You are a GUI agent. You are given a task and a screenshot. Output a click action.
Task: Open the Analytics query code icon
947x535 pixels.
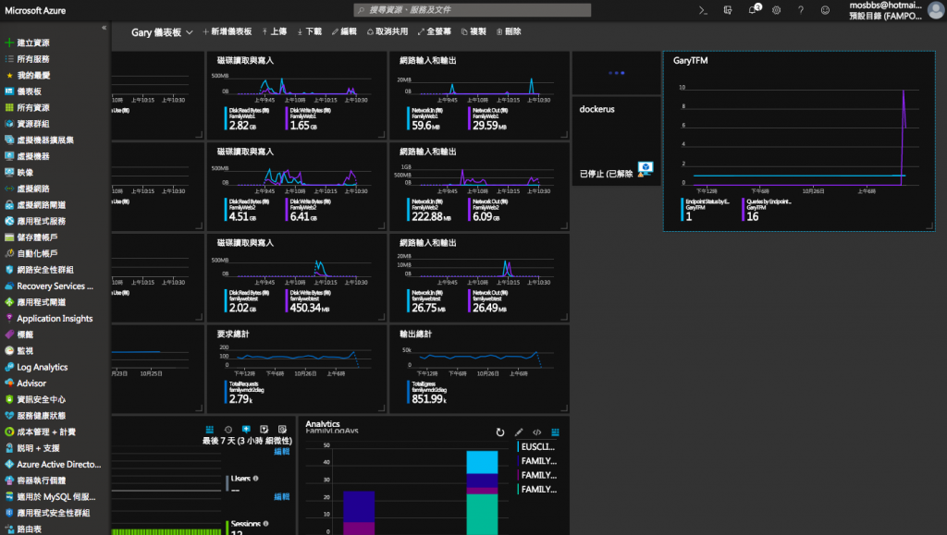(537, 432)
